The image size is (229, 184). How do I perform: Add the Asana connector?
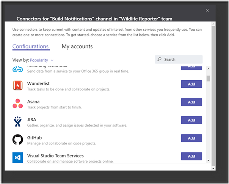(x=191, y=102)
